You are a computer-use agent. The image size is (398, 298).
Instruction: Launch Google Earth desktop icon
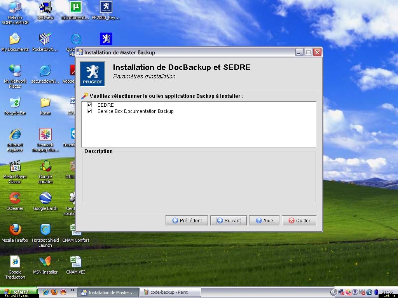(45, 201)
